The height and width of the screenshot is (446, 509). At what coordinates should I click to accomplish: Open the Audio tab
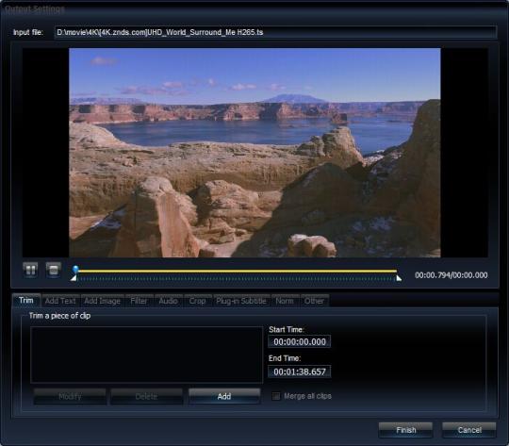coord(168,301)
